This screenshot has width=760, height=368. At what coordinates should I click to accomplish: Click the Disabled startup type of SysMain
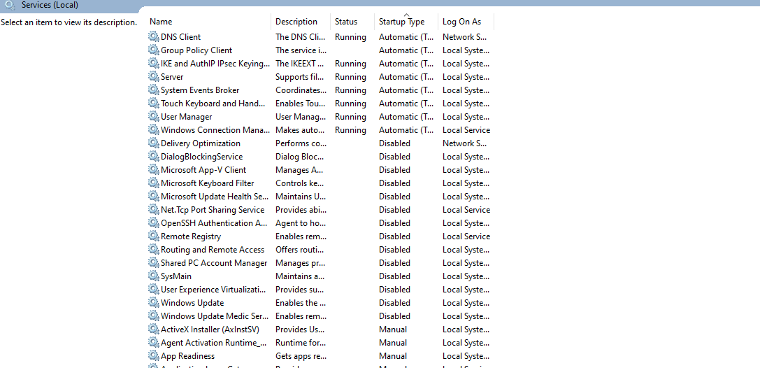click(x=394, y=276)
